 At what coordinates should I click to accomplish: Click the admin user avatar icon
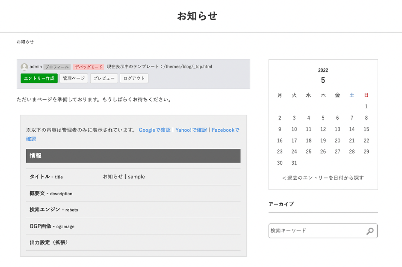click(x=24, y=67)
